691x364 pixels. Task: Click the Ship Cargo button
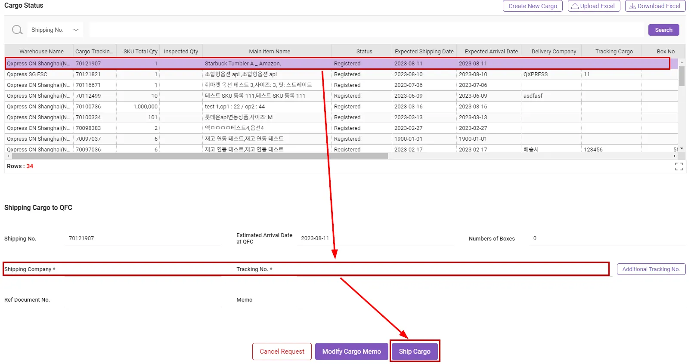[415, 352]
